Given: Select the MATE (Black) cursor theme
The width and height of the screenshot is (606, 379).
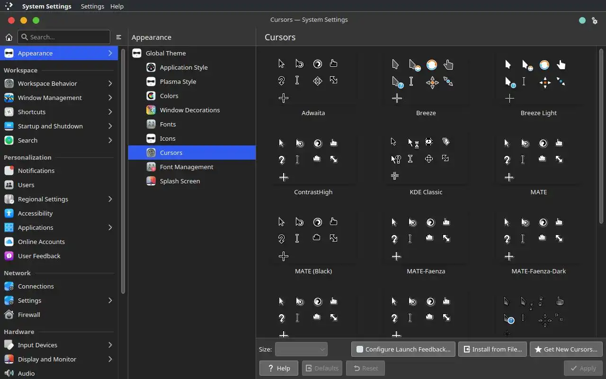Looking at the screenshot, I should point(313,244).
